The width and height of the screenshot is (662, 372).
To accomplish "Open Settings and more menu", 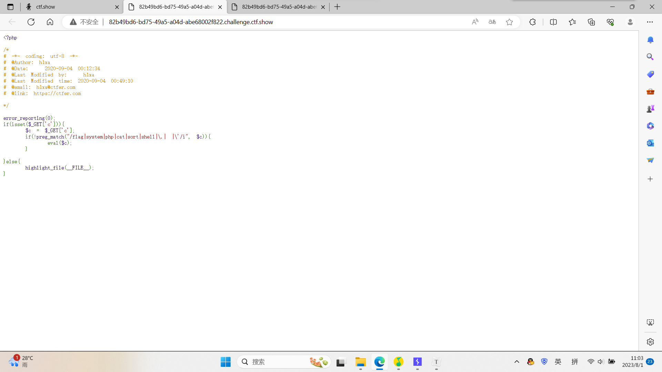I will point(650,22).
